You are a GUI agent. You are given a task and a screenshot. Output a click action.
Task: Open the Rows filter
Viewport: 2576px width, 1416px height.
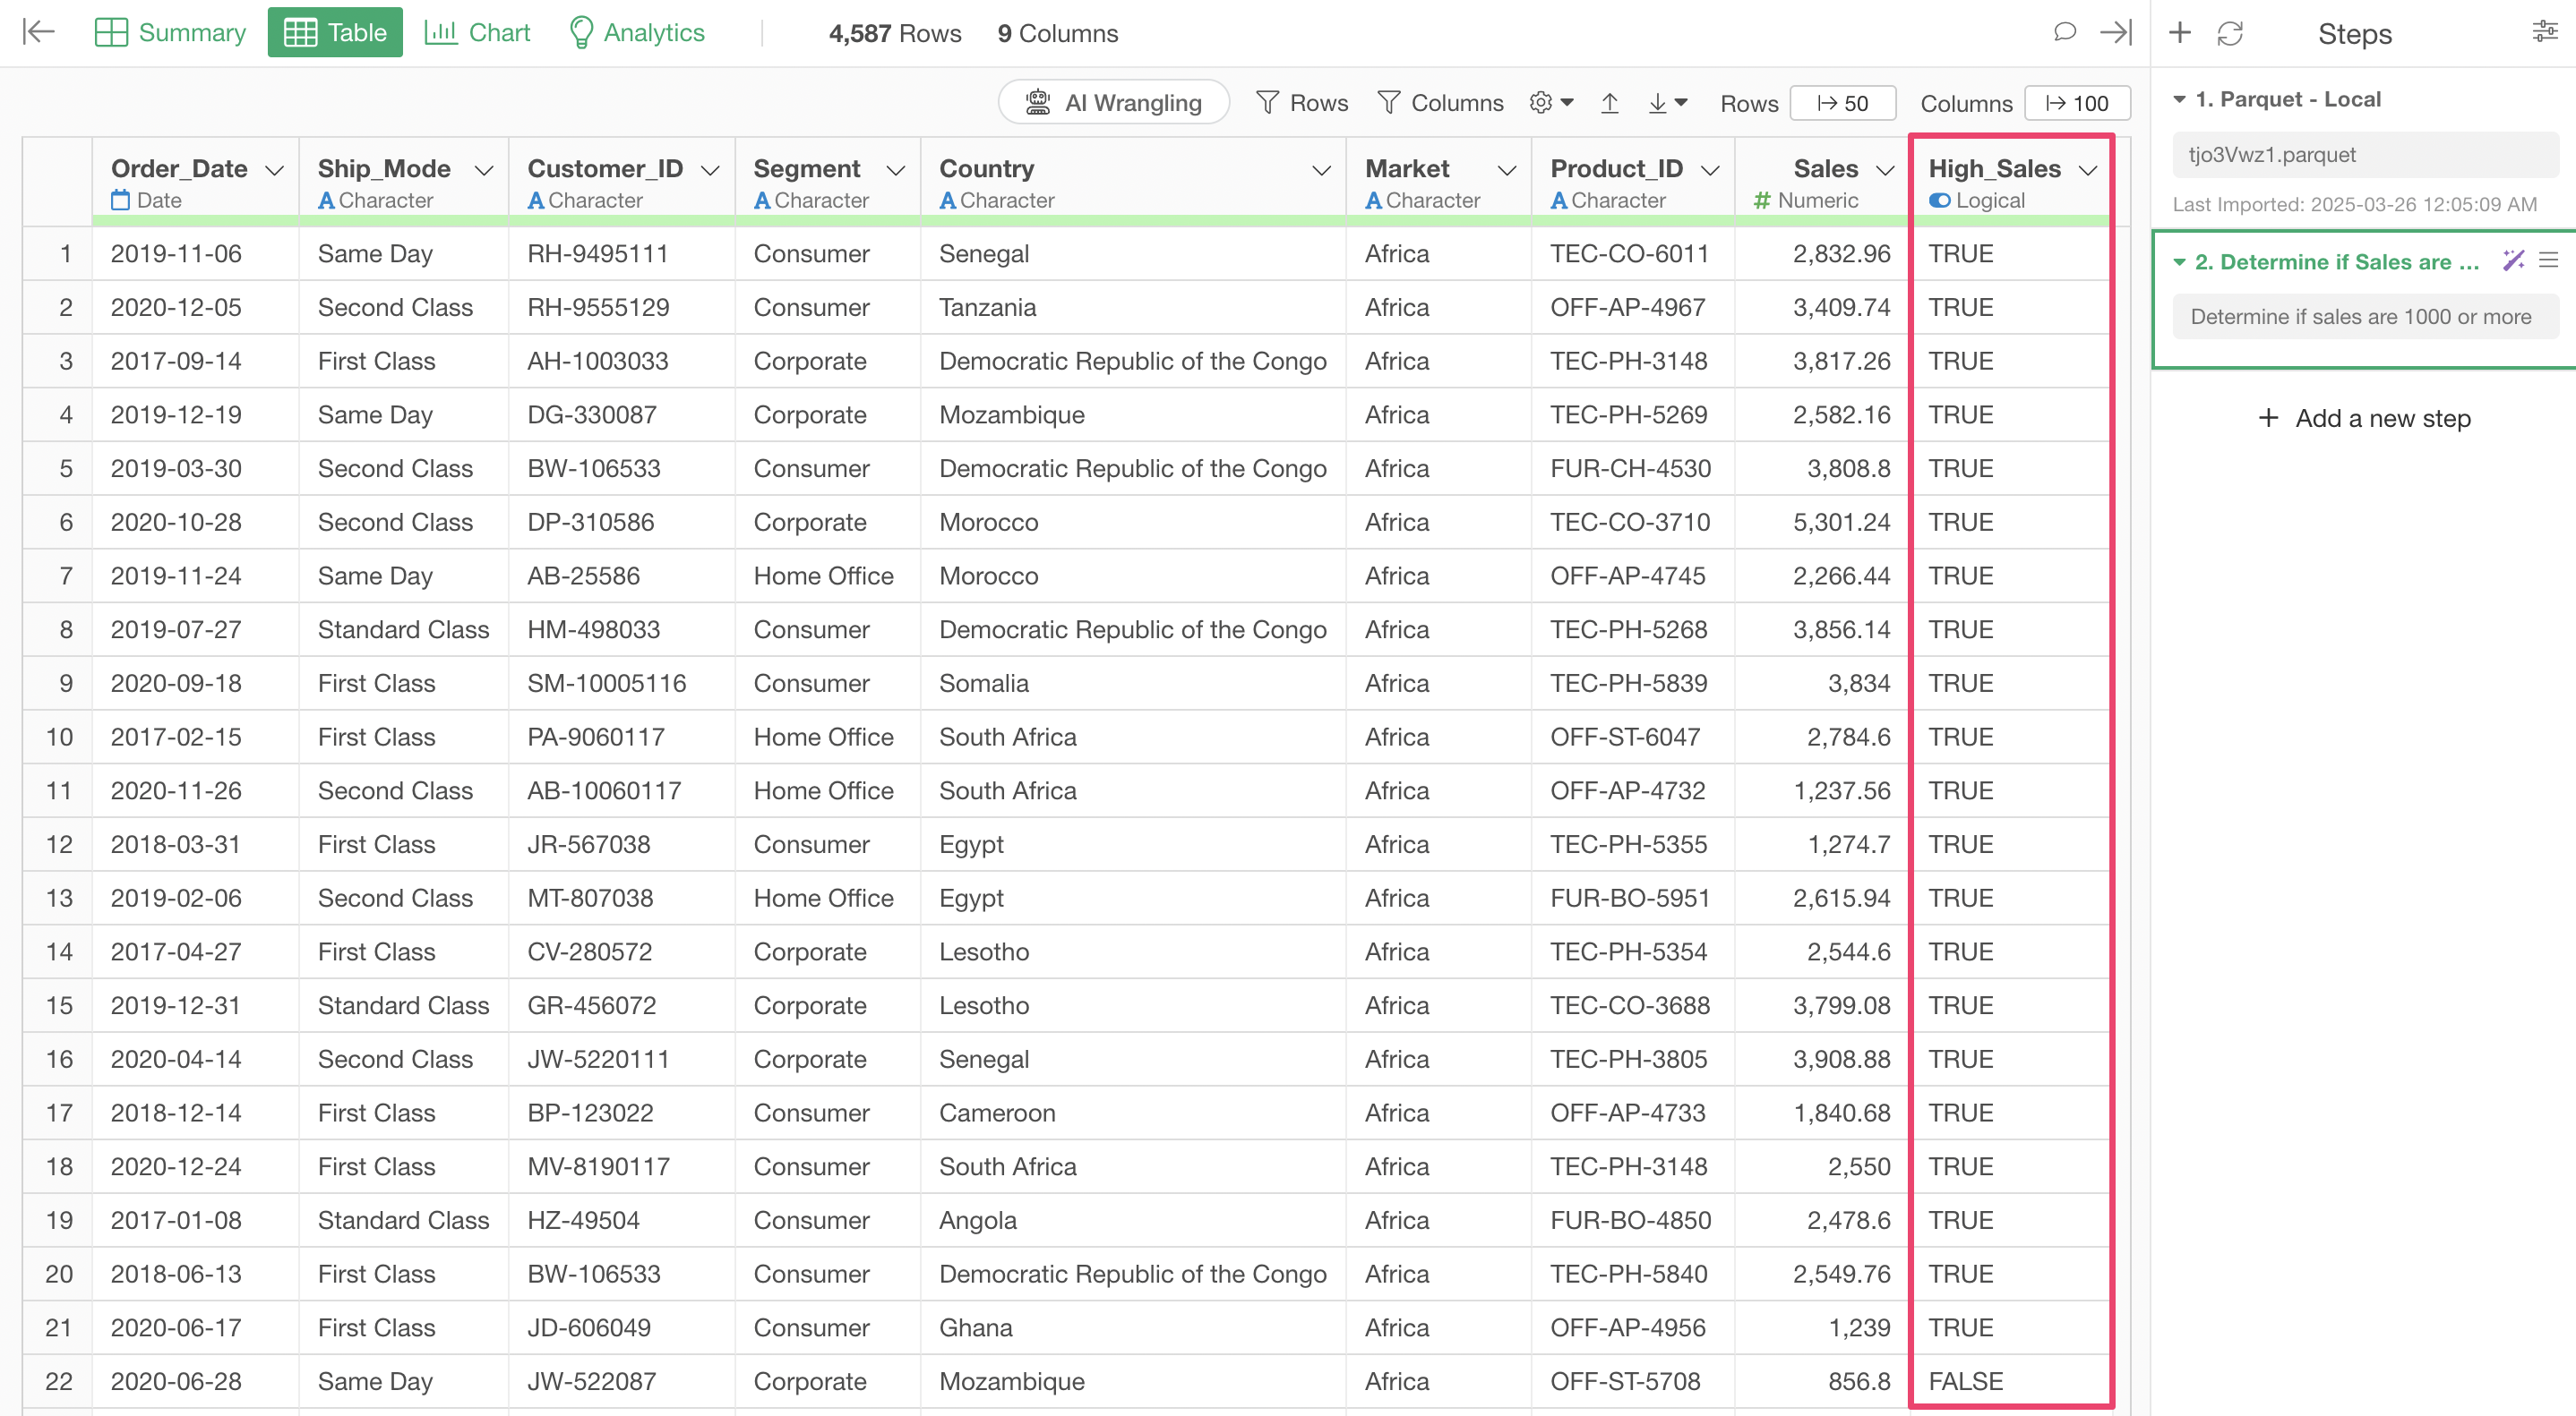(1302, 103)
